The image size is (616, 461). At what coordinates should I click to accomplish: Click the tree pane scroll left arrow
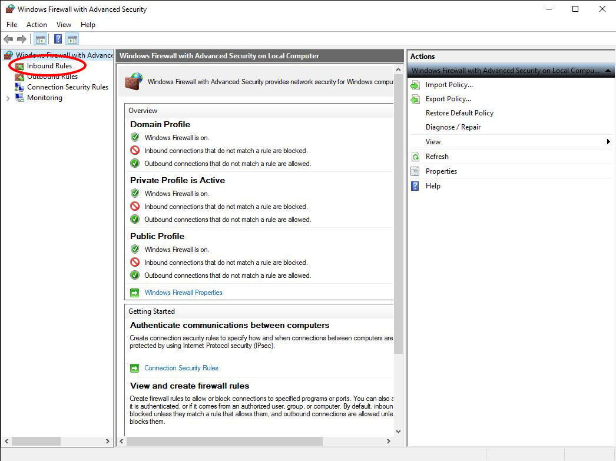(x=6, y=442)
